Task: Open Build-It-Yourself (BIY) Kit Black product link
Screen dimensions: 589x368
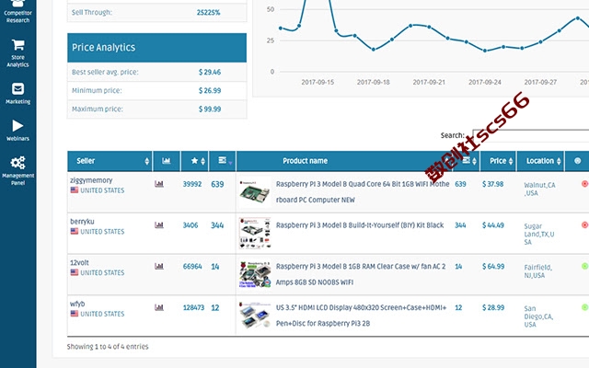Action: pyautogui.click(x=360, y=225)
